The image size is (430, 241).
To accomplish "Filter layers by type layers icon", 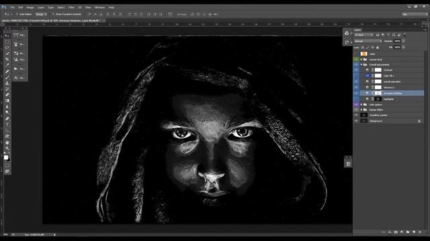I will click(x=388, y=35).
